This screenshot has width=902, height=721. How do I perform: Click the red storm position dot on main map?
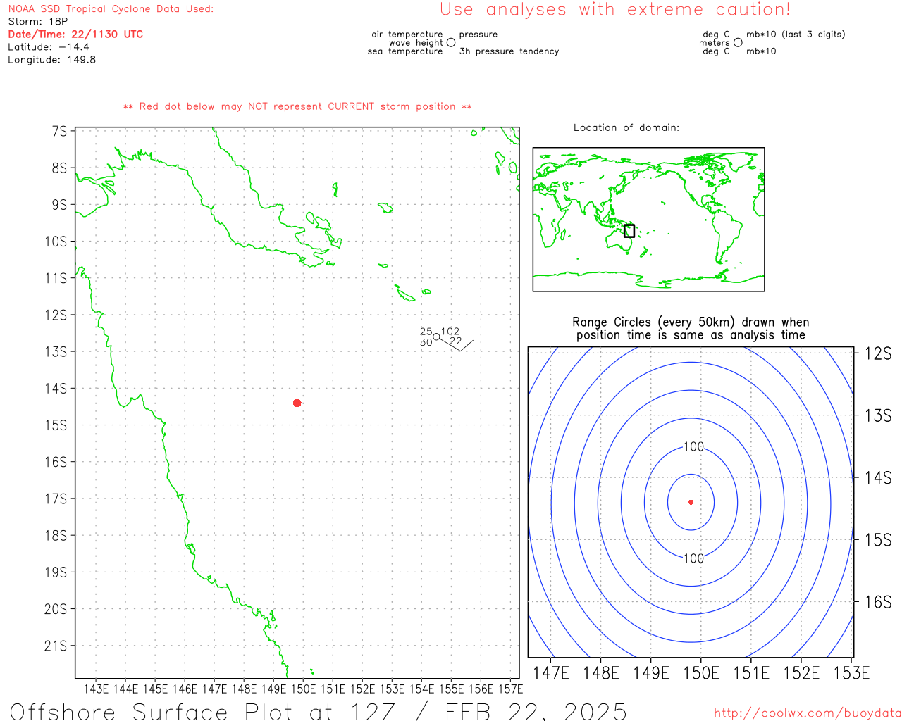pyautogui.click(x=297, y=403)
